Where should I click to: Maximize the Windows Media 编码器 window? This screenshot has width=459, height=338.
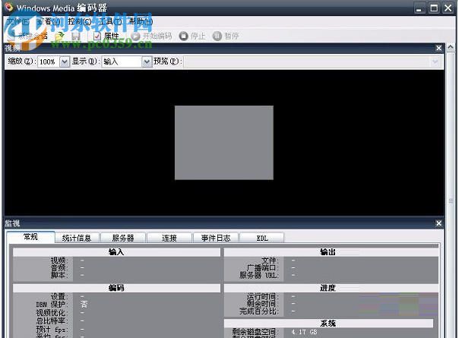tap(434, 8)
